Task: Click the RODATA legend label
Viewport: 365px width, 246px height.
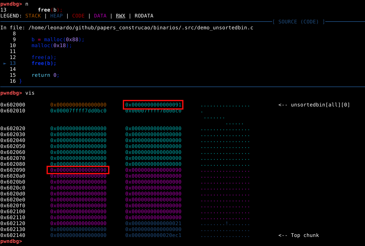Action: 144,16
